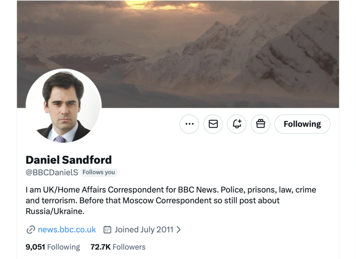Turn on post notifications bell icon

point(237,124)
